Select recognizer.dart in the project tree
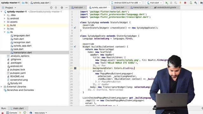The image size is (203, 114). click(x=22, y=42)
